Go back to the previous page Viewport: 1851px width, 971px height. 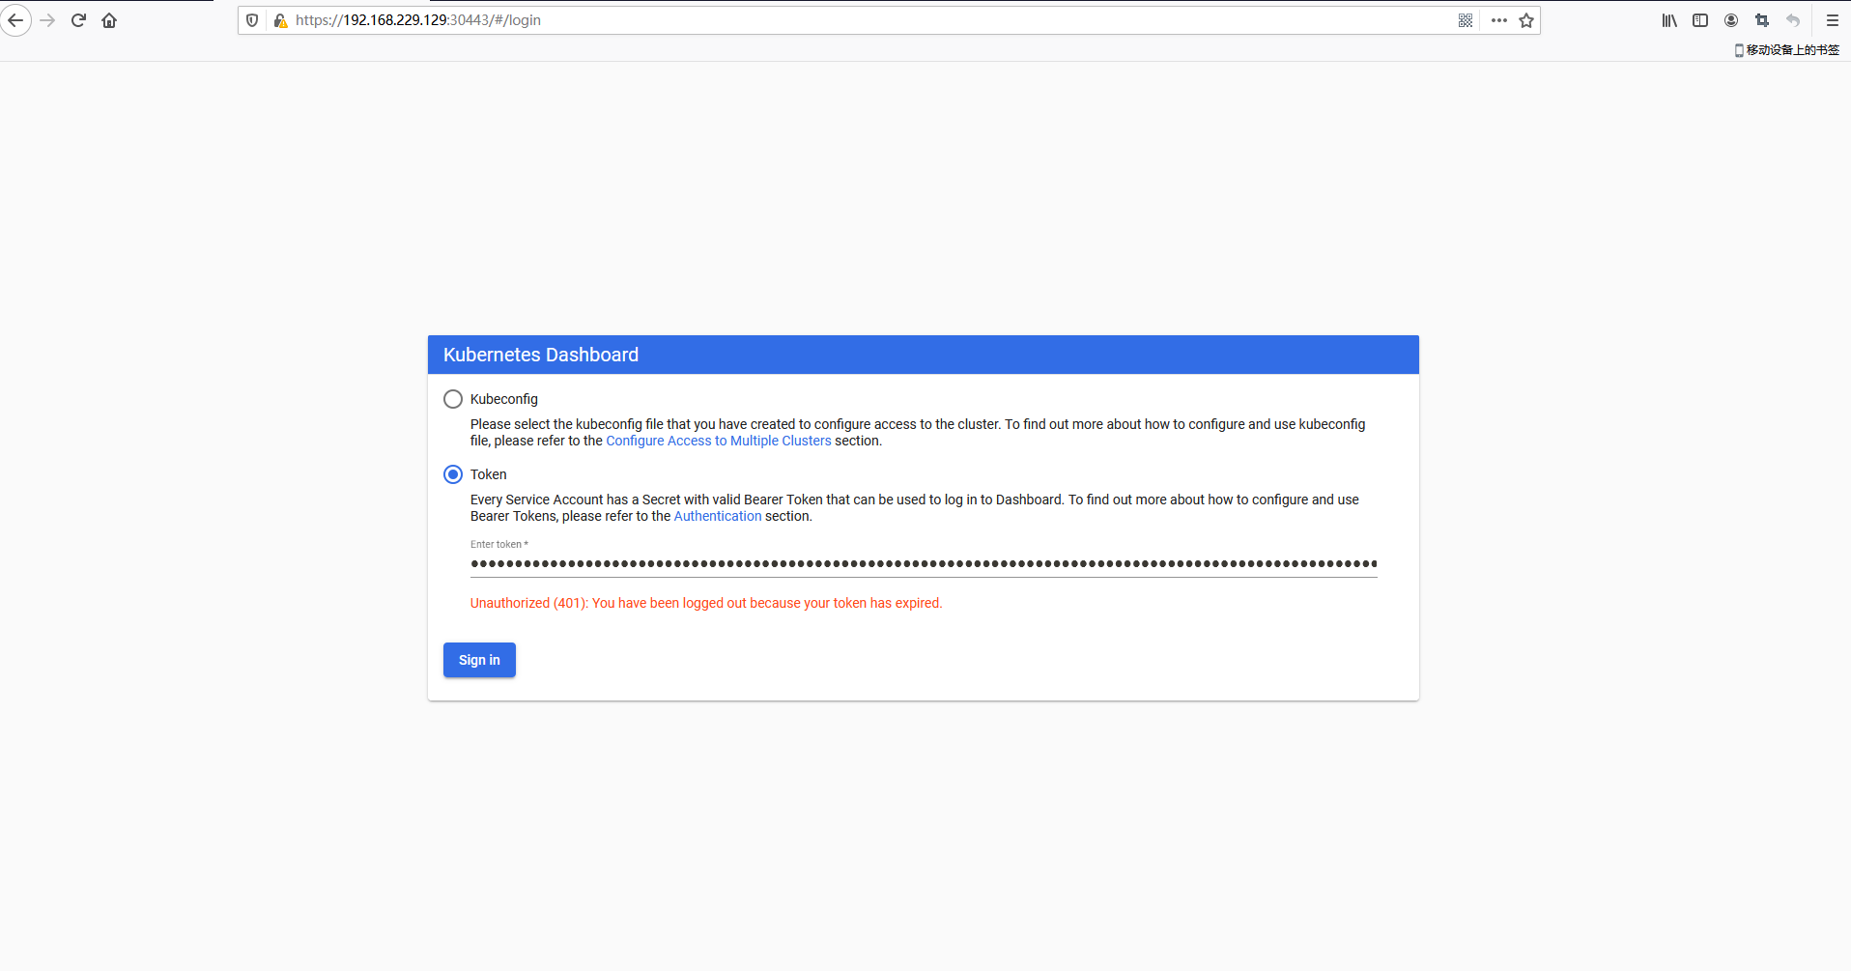[x=15, y=20]
